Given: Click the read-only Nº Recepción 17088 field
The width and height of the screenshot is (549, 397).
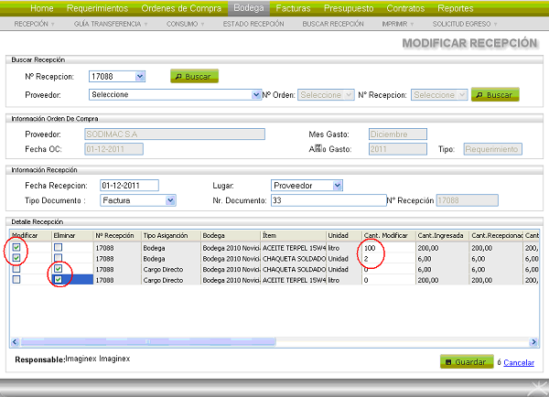Looking at the screenshot, I should [x=467, y=200].
